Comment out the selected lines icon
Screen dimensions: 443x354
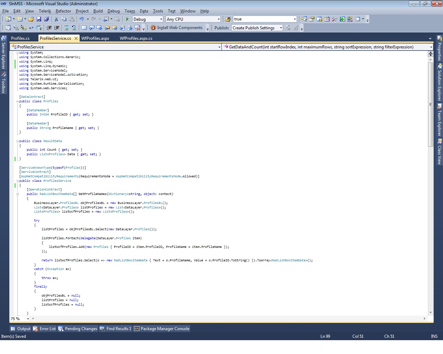(66, 28)
